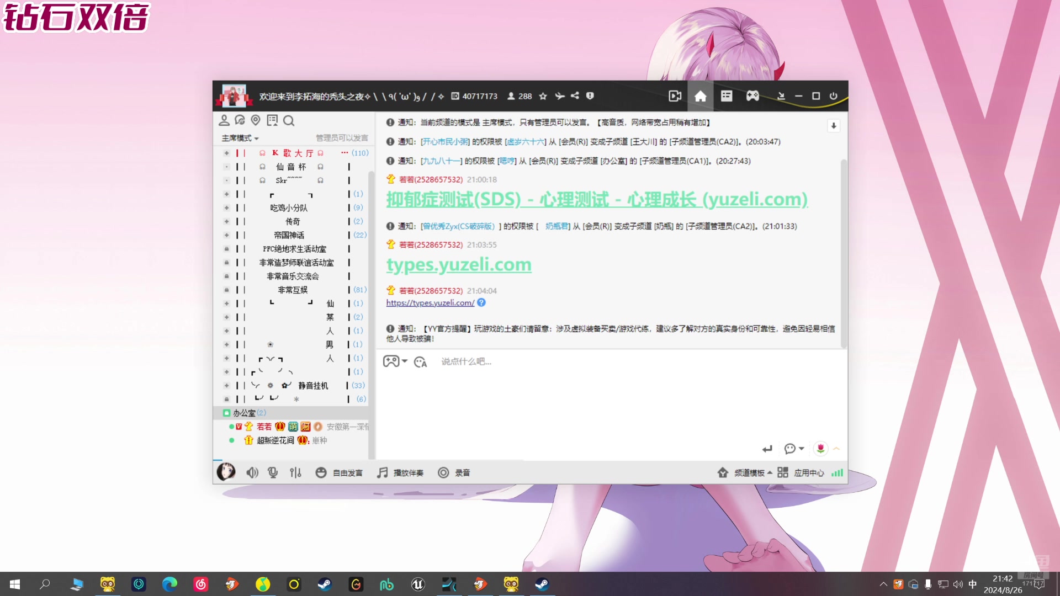Viewport: 1060px width, 596px height.
Task: Select the 仙音杯 channel
Action: [291, 167]
